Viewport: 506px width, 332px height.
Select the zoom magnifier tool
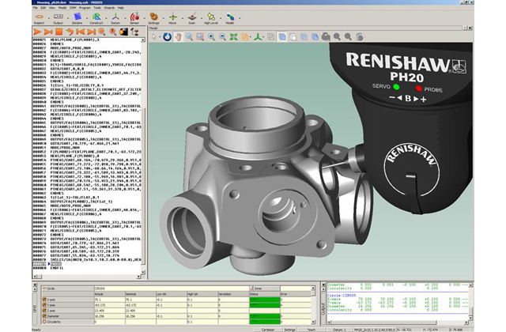189,37
